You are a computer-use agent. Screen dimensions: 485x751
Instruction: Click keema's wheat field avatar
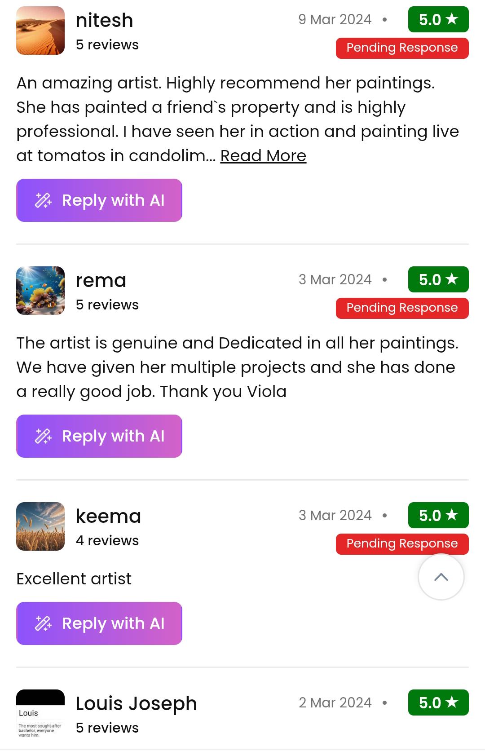pos(40,526)
